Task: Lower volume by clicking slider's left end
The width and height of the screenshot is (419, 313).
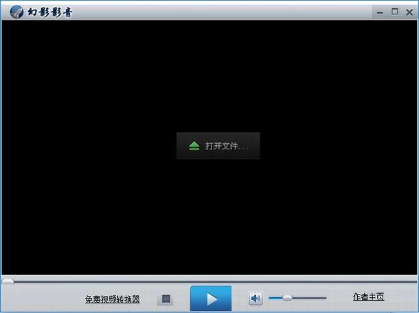Action: click(271, 297)
